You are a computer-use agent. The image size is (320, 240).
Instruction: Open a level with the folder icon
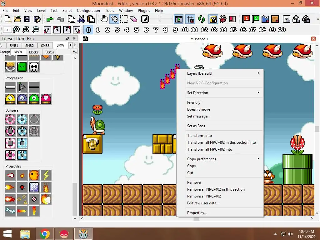point(17,19)
